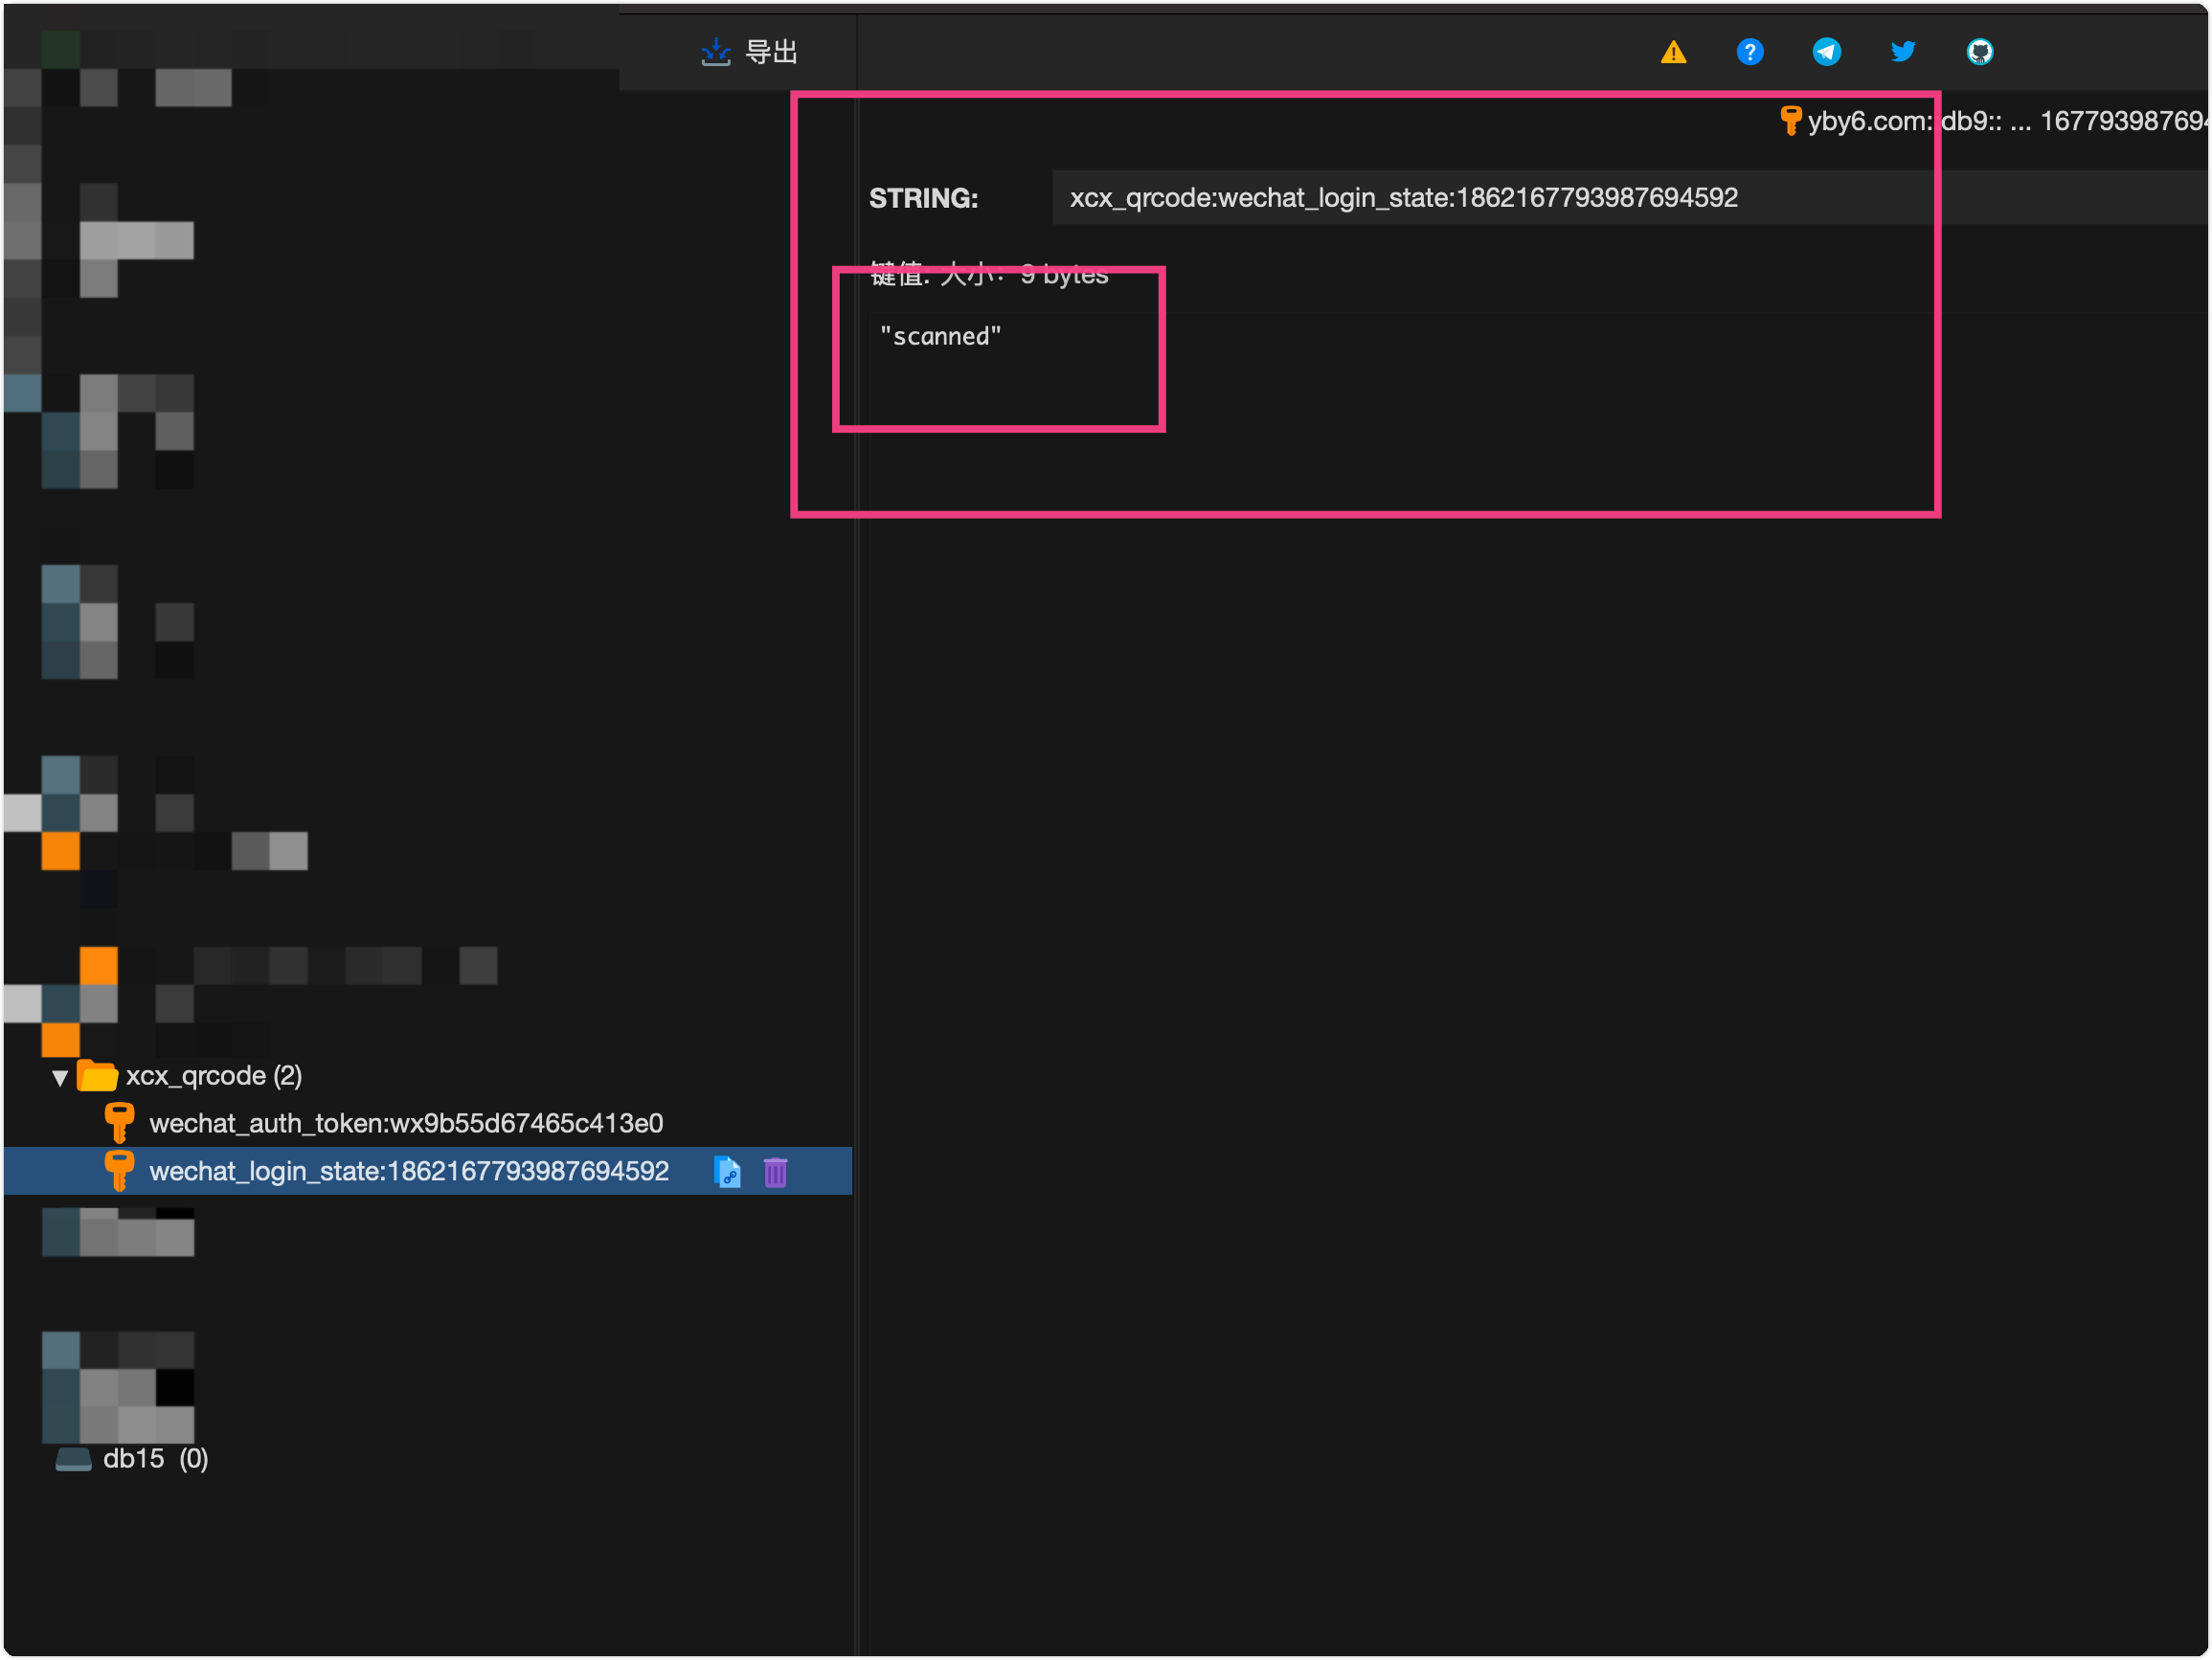Open the Telegram link icon
The image size is (2212, 1660).
(x=1826, y=52)
